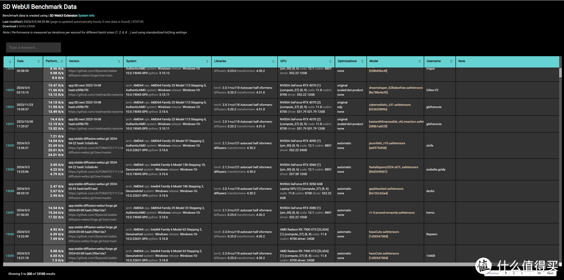Go to results page 3
Viewport: 564px width, 280px height.
point(521,273)
